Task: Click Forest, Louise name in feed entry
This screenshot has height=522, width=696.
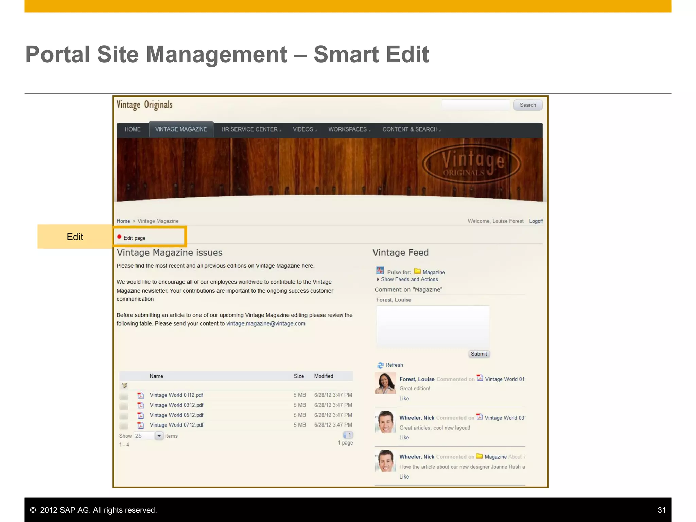Action: point(417,379)
